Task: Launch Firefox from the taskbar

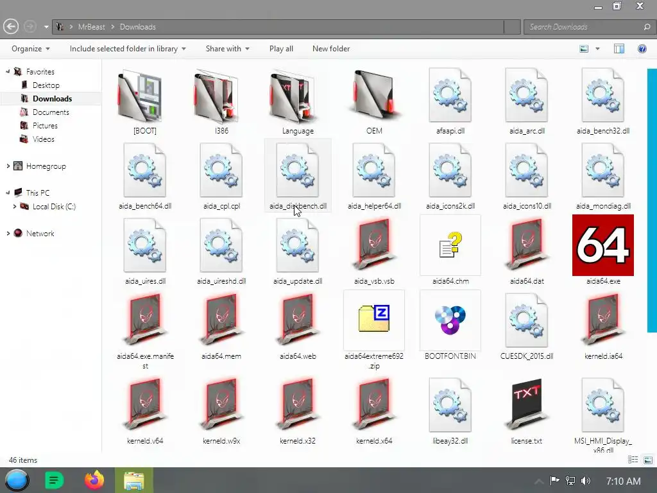Action: coord(94,480)
